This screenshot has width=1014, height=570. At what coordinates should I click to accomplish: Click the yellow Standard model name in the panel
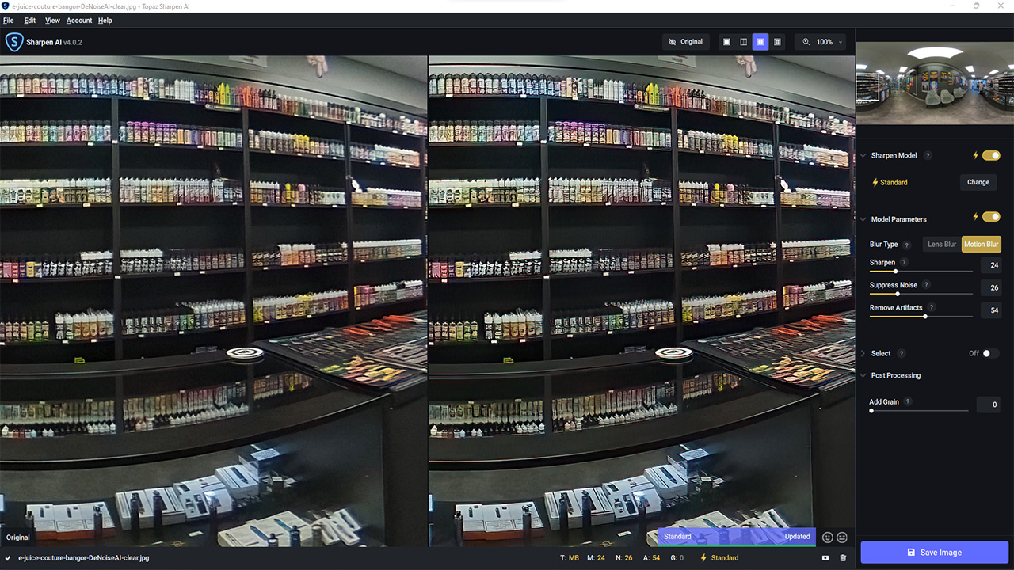[894, 182]
